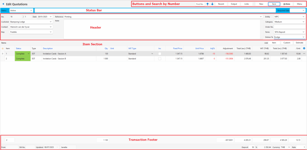Image resolution: width=307 pixels, height=150 pixels.
Task: Click the Output button
Action: [234, 4]
